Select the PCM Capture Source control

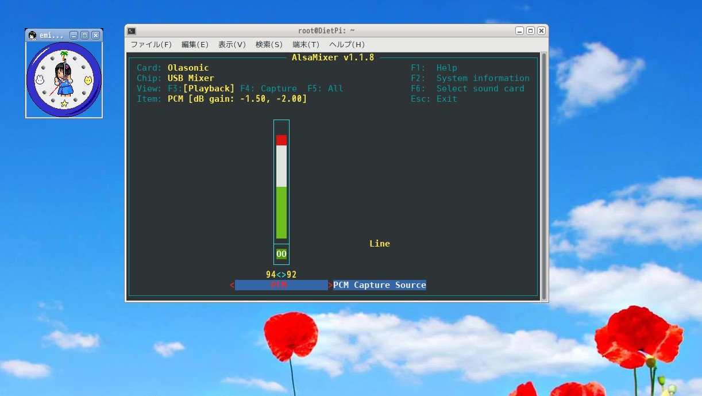[380, 285]
